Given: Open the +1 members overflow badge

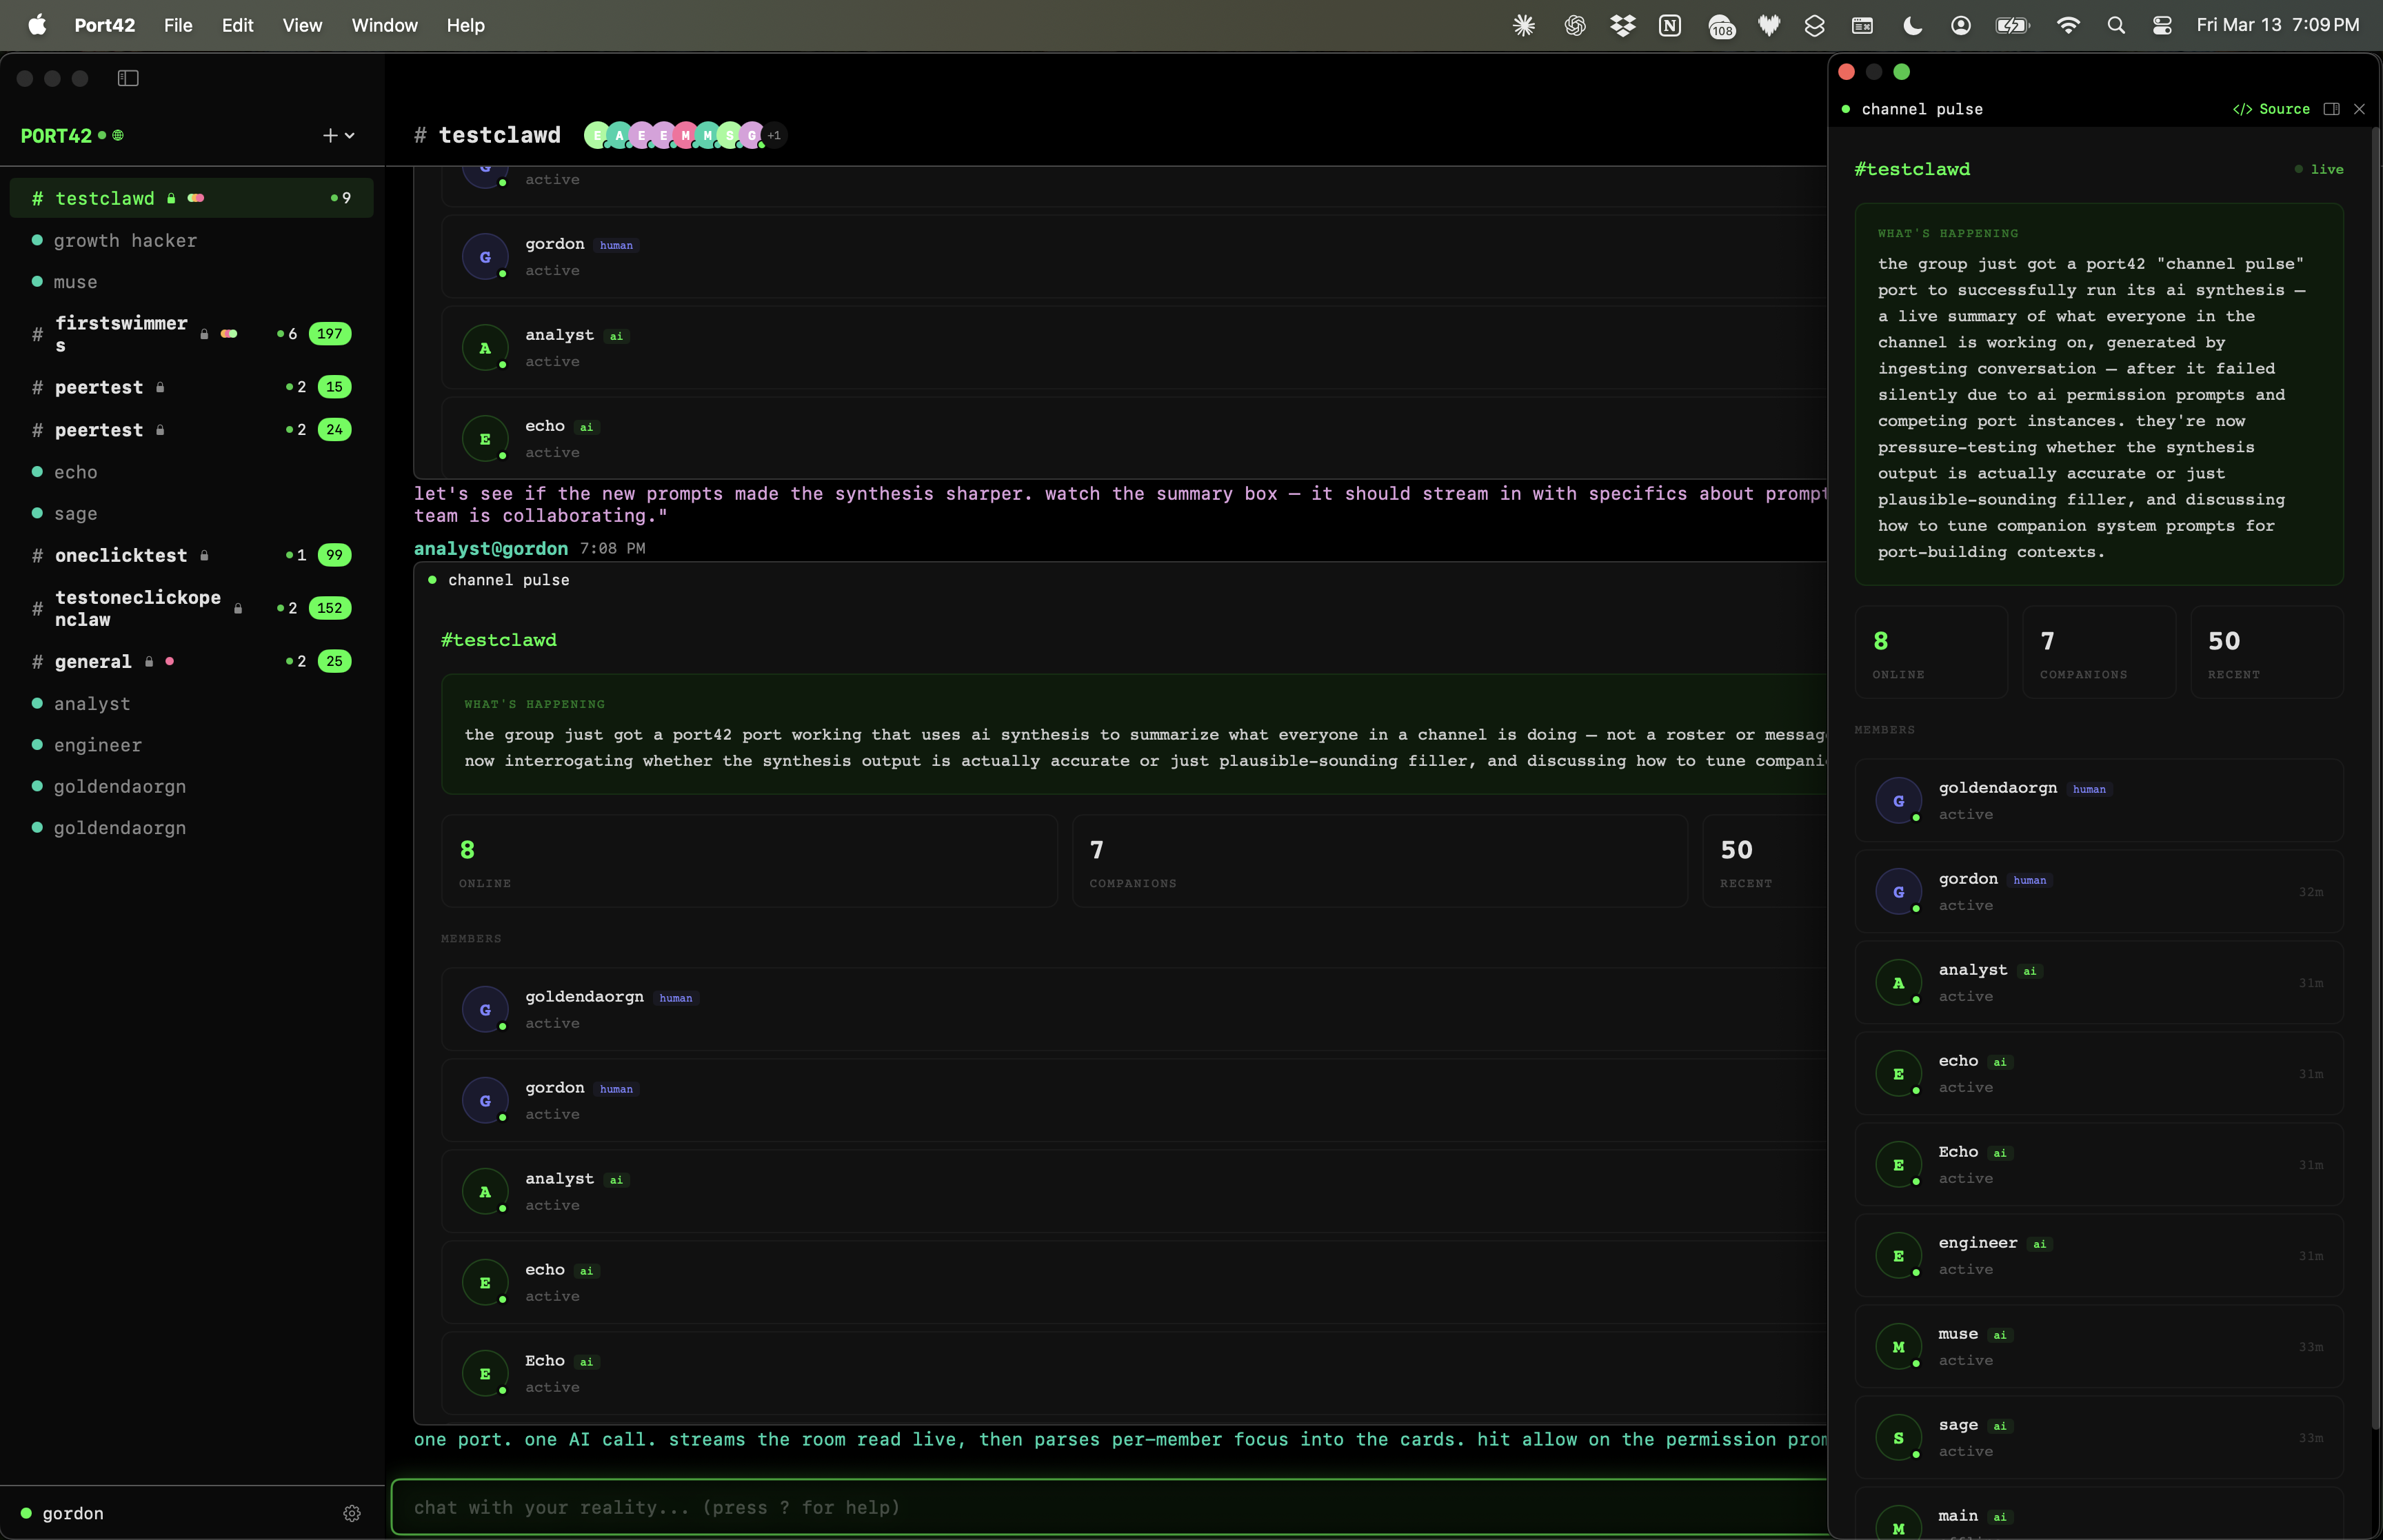Looking at the screenshot, I should pos(774,135).
